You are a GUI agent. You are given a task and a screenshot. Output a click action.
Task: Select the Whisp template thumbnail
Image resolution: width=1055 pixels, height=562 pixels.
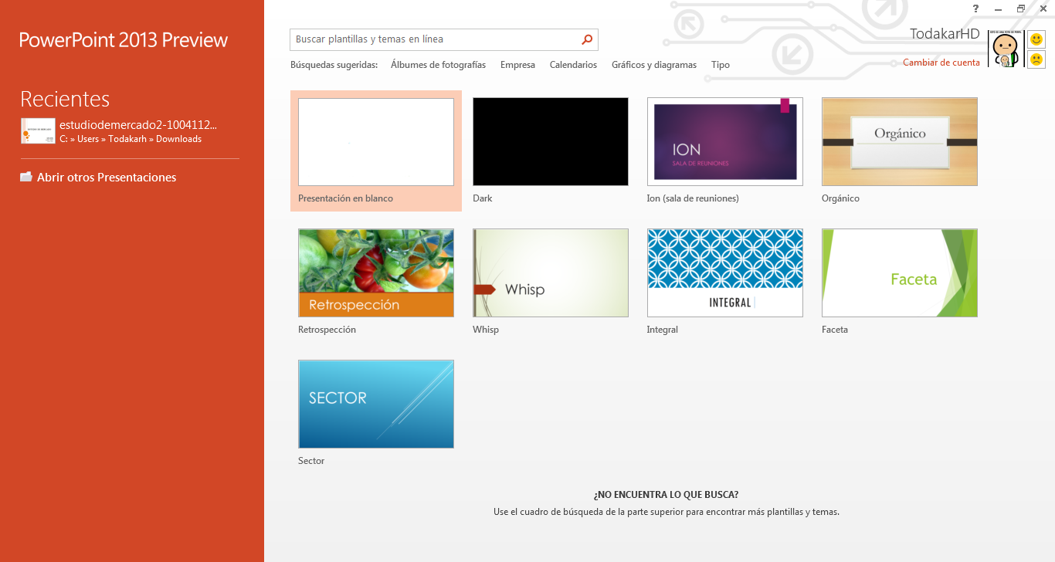[x=551, y=273]
